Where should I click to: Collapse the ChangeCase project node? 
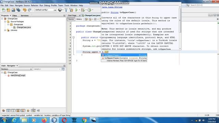(2, 19)
